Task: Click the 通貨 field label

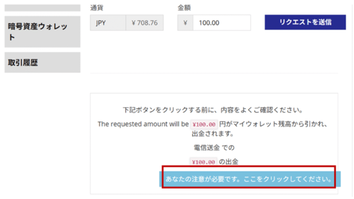Action: point(96,8)
